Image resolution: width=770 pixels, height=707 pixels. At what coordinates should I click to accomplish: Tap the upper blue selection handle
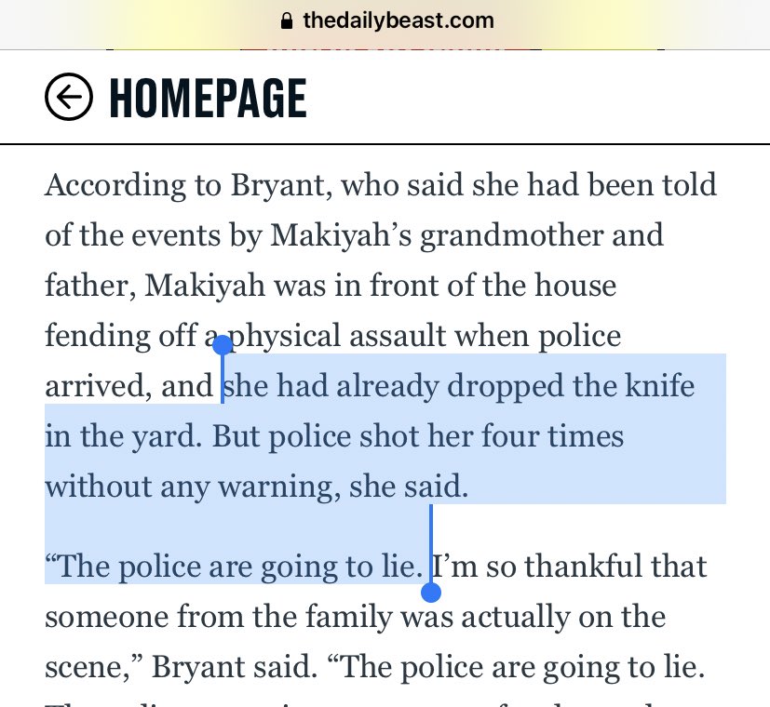coord(223,345)
